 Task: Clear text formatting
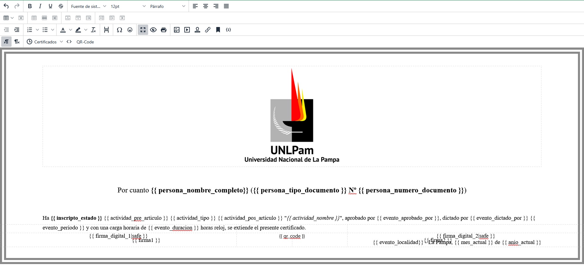93,30
